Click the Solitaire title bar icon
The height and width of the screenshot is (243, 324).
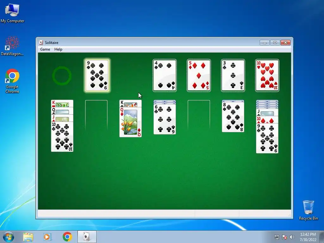(x=41, y=43)
